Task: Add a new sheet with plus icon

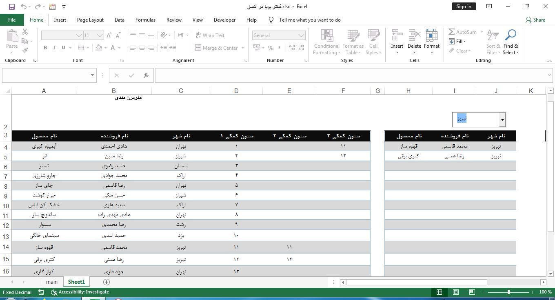Action: [x=107, y=282]
